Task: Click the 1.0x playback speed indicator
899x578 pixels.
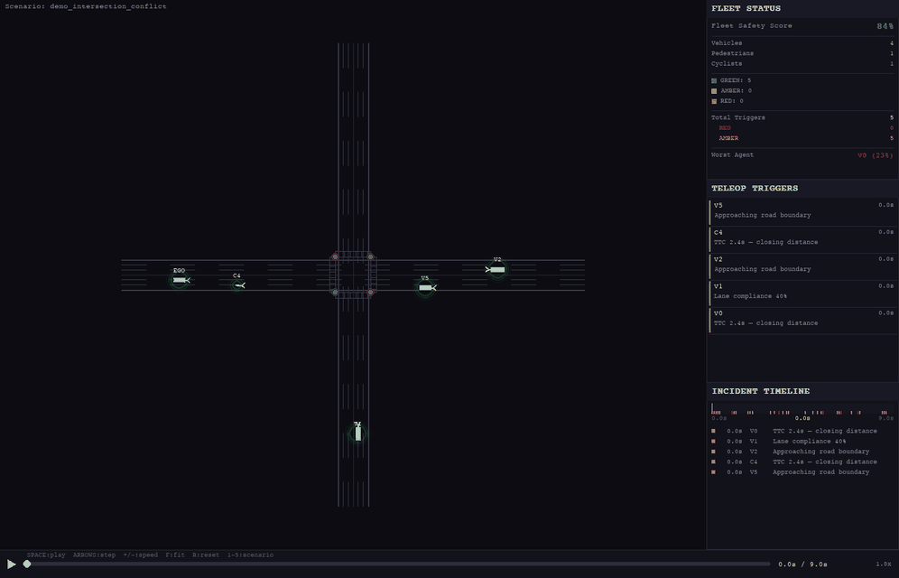Action: point(884,564)
